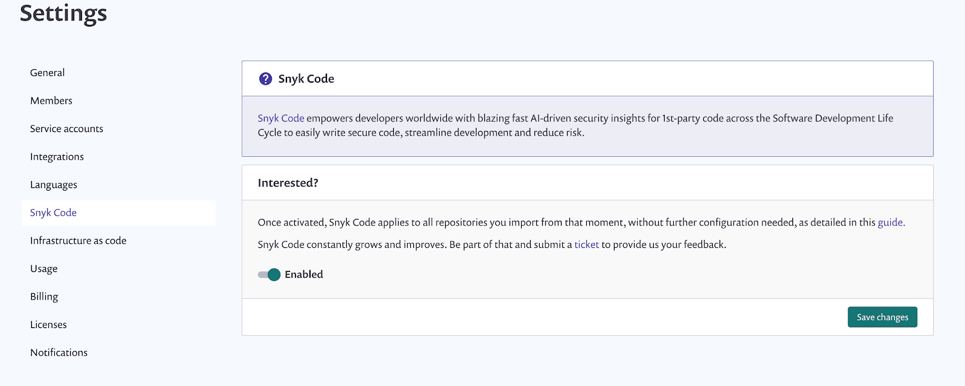This screenshot has height=386, width=965.
Task: View the Usage settings page
Action: click(44, 268)
